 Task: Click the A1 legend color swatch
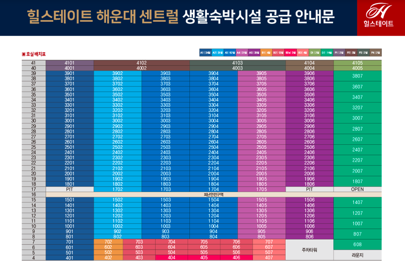pos(205,52)
